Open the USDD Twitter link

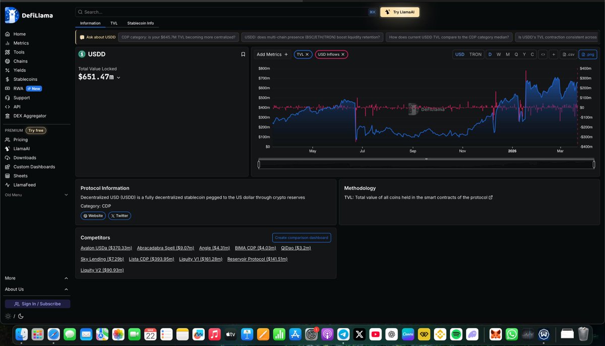(x=119, y=216)
